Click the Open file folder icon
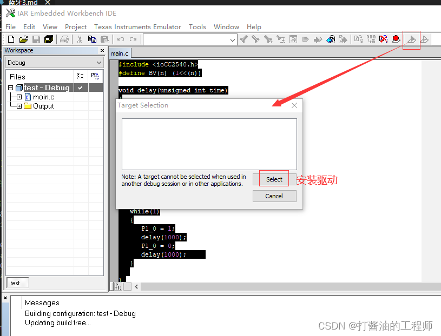The image size is (441, 336). tap(24, 39)
